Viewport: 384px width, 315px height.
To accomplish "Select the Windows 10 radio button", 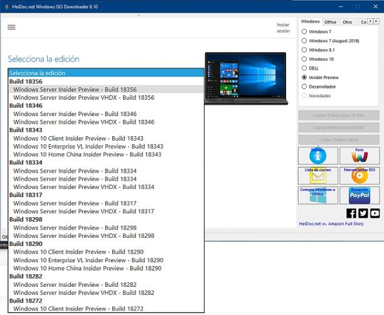I will pos(304,59).
